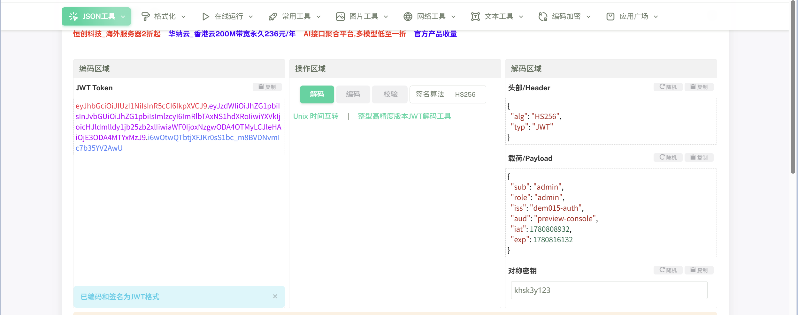This screenshot has width=798, height=315.
Task: Click the 解码区域 panel heading
Action: coord(526,69)
